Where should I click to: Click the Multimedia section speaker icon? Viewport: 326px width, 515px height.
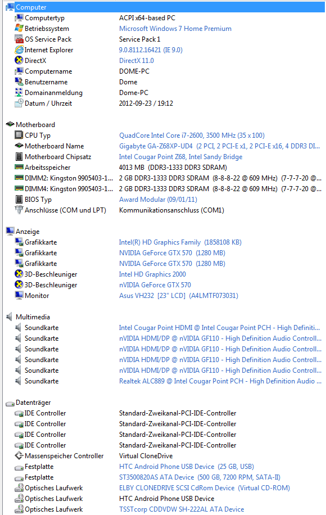point(9,317)
